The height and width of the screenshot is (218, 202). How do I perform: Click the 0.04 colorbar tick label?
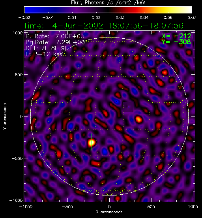tap(144, 17)
